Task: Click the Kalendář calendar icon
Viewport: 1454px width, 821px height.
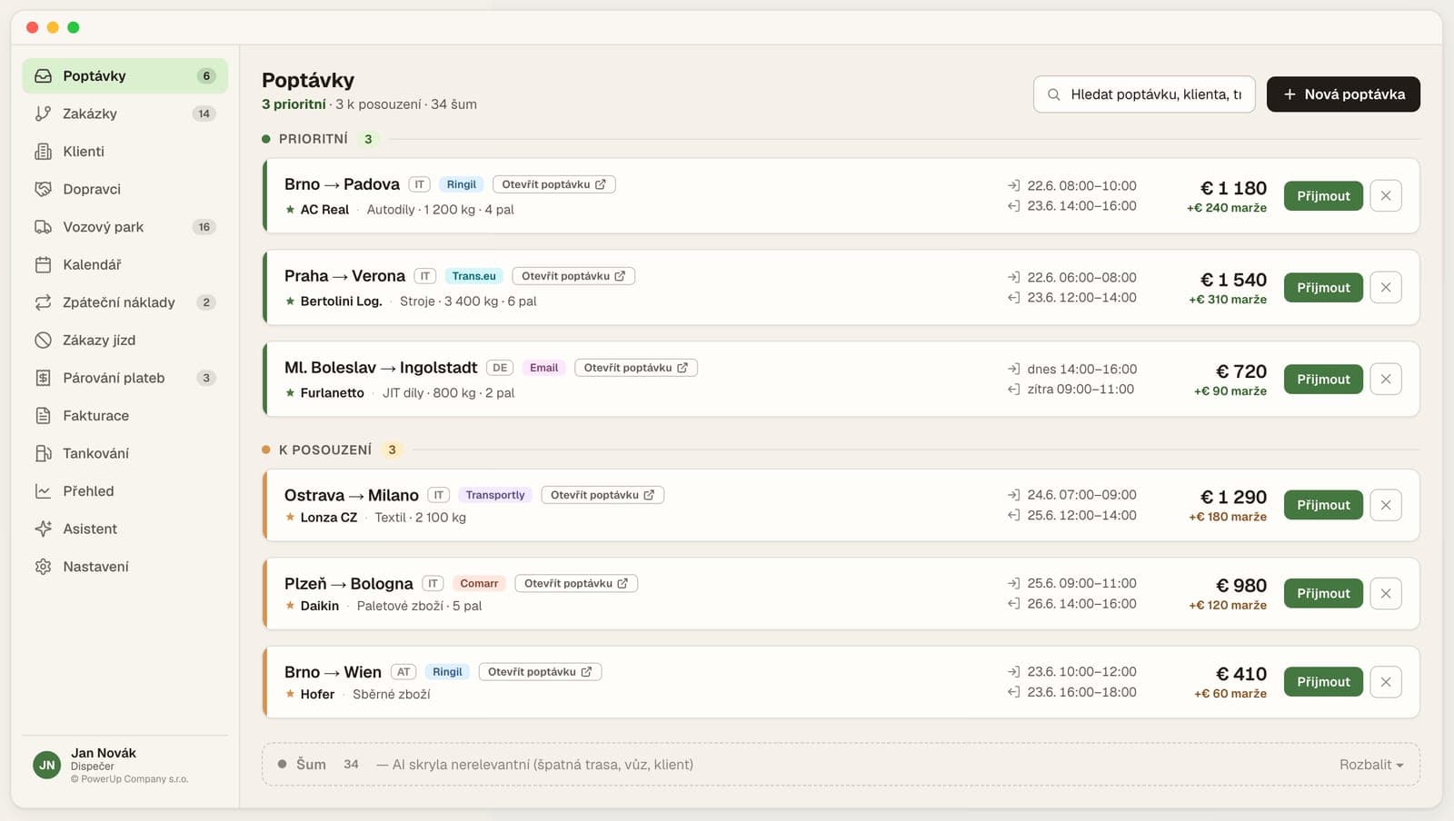Action: (x=43, y=264)
